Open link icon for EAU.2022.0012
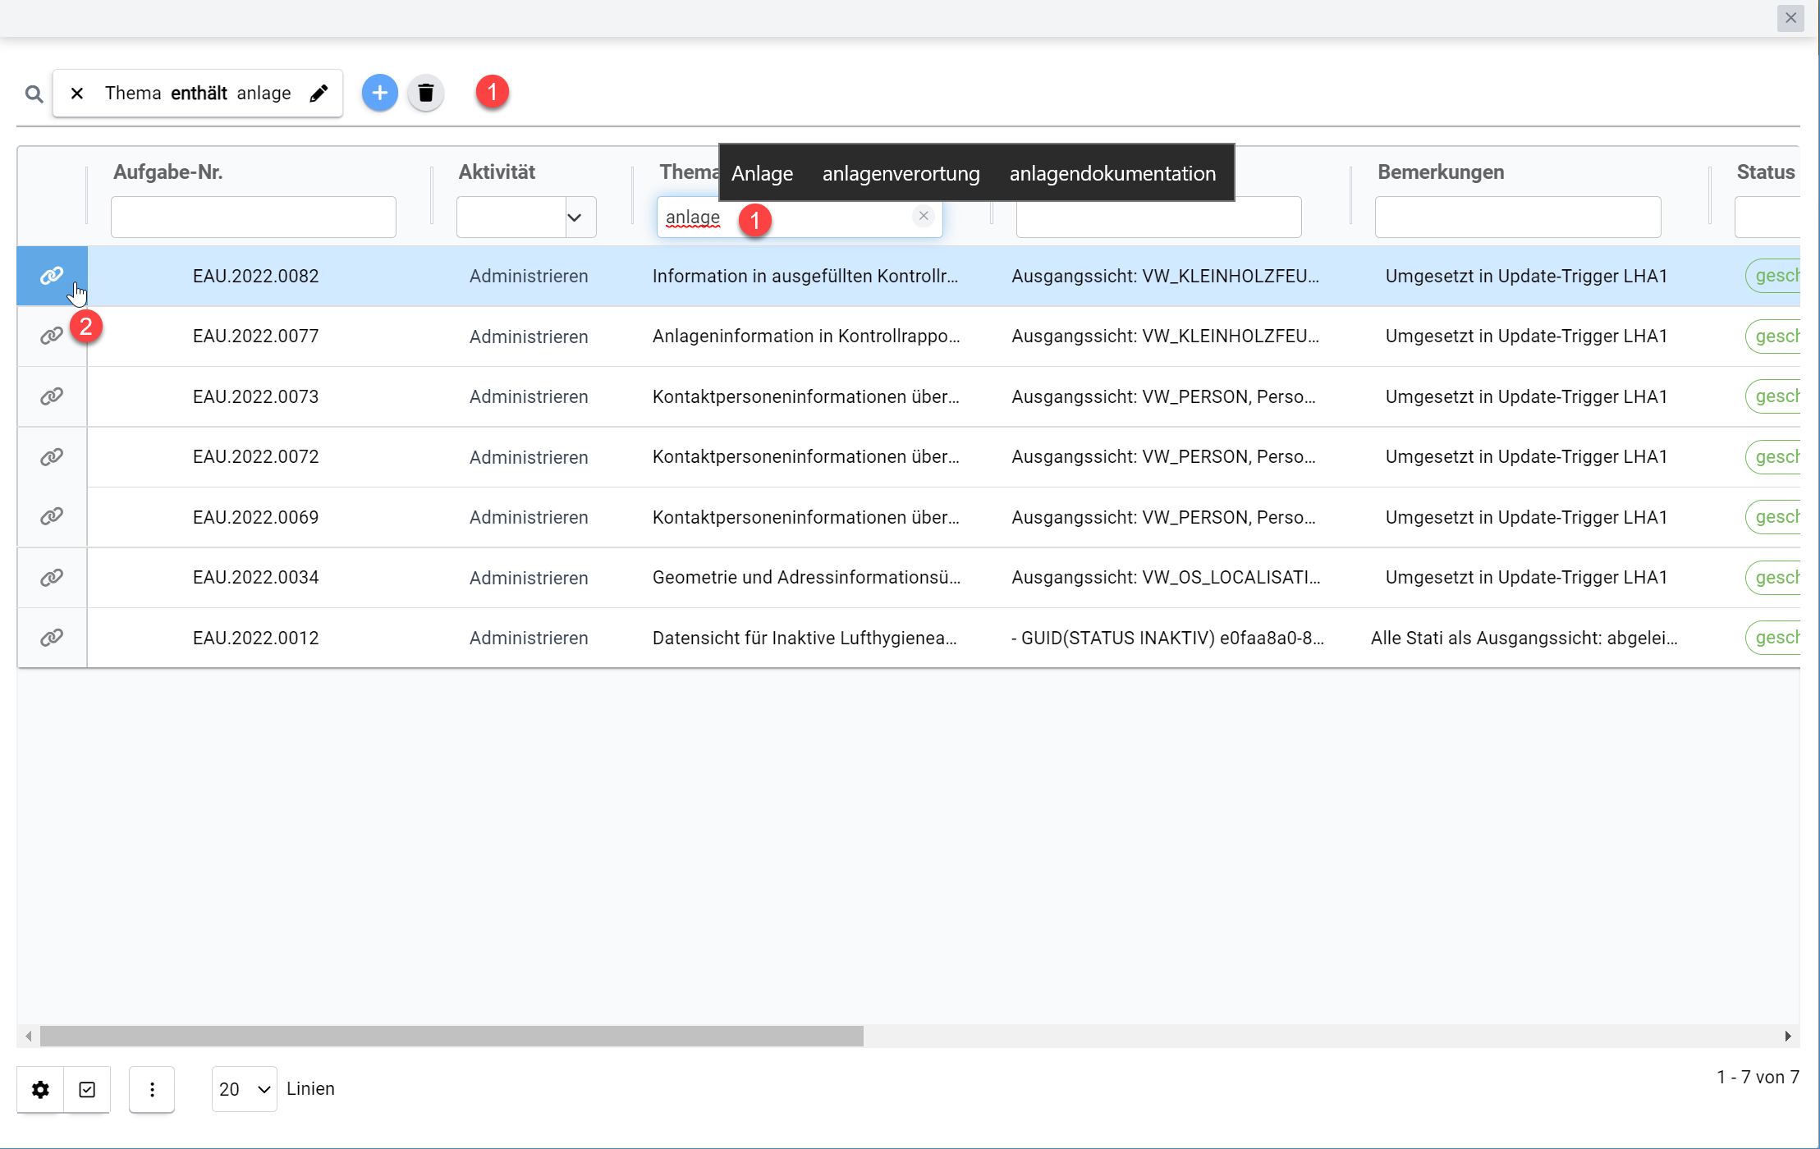 [52, 638]
